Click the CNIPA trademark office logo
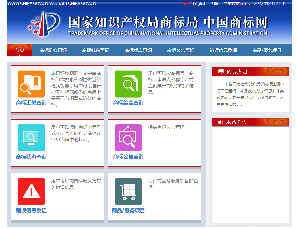Viewport: 296px width, 228px height. [44, 24]
